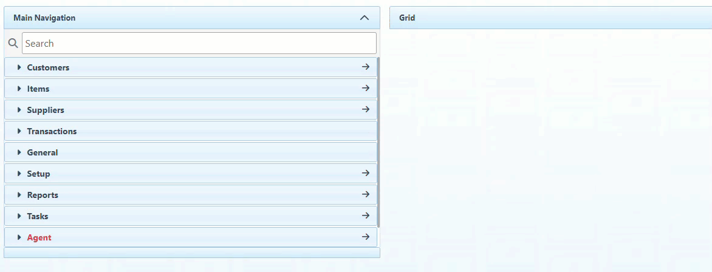Collapse the Main Navigation panel chevron

pos(365,18)
